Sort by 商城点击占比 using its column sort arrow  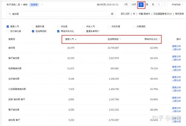pos(159,39)
